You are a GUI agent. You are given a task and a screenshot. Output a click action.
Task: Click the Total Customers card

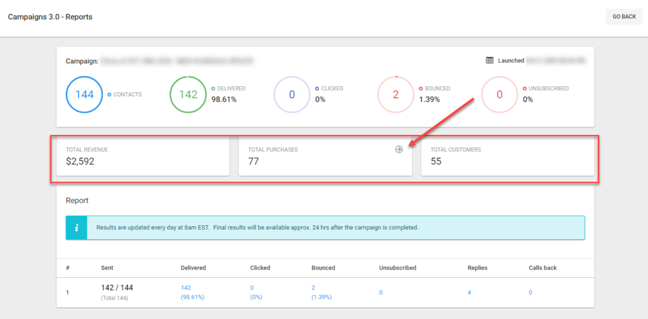coord(508,156)
